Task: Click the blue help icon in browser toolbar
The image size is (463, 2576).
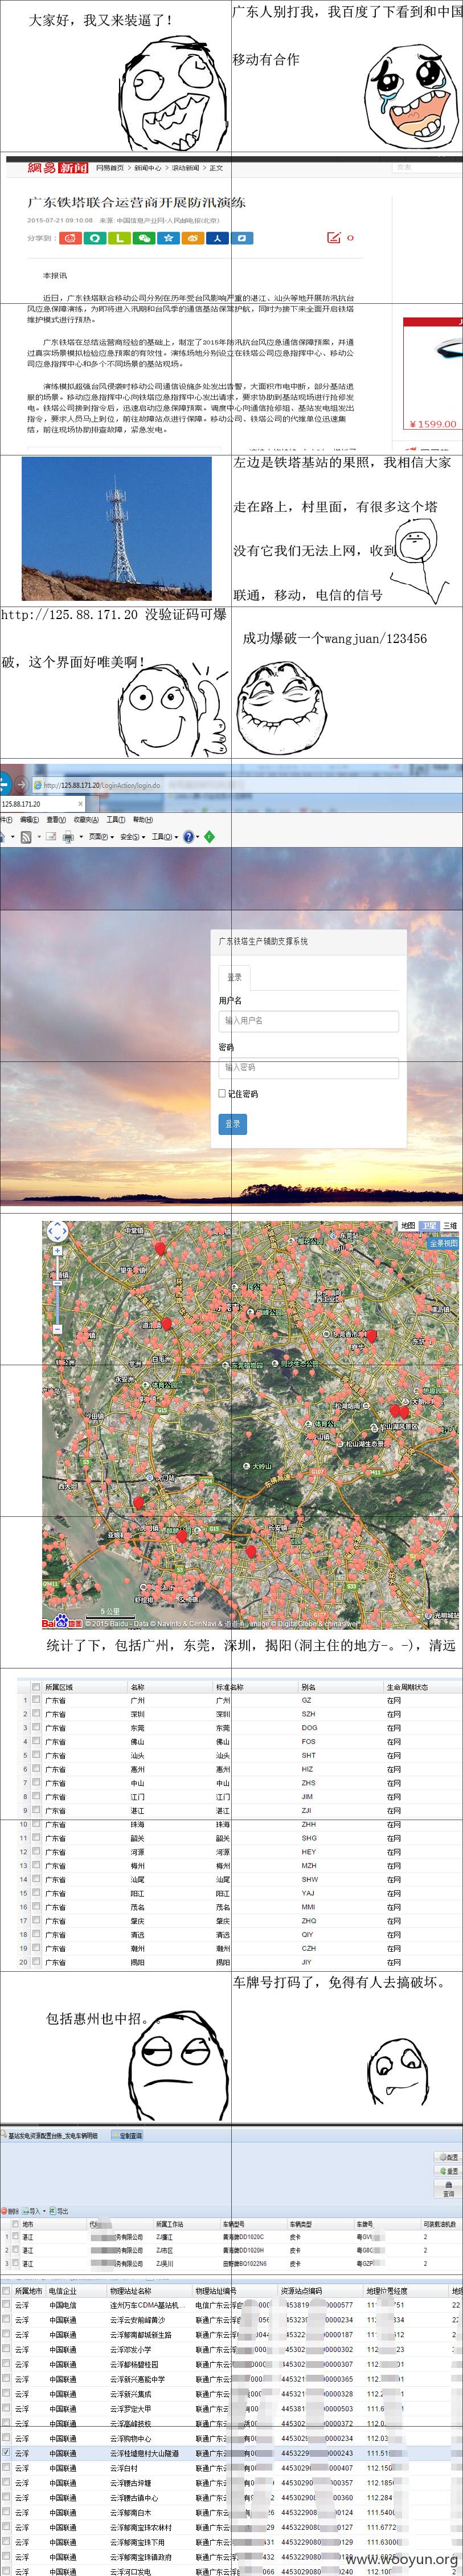Action: [x=188, y=837]
